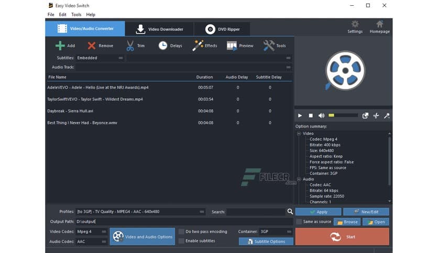
Task: Open the File menu
Action: 51,15
